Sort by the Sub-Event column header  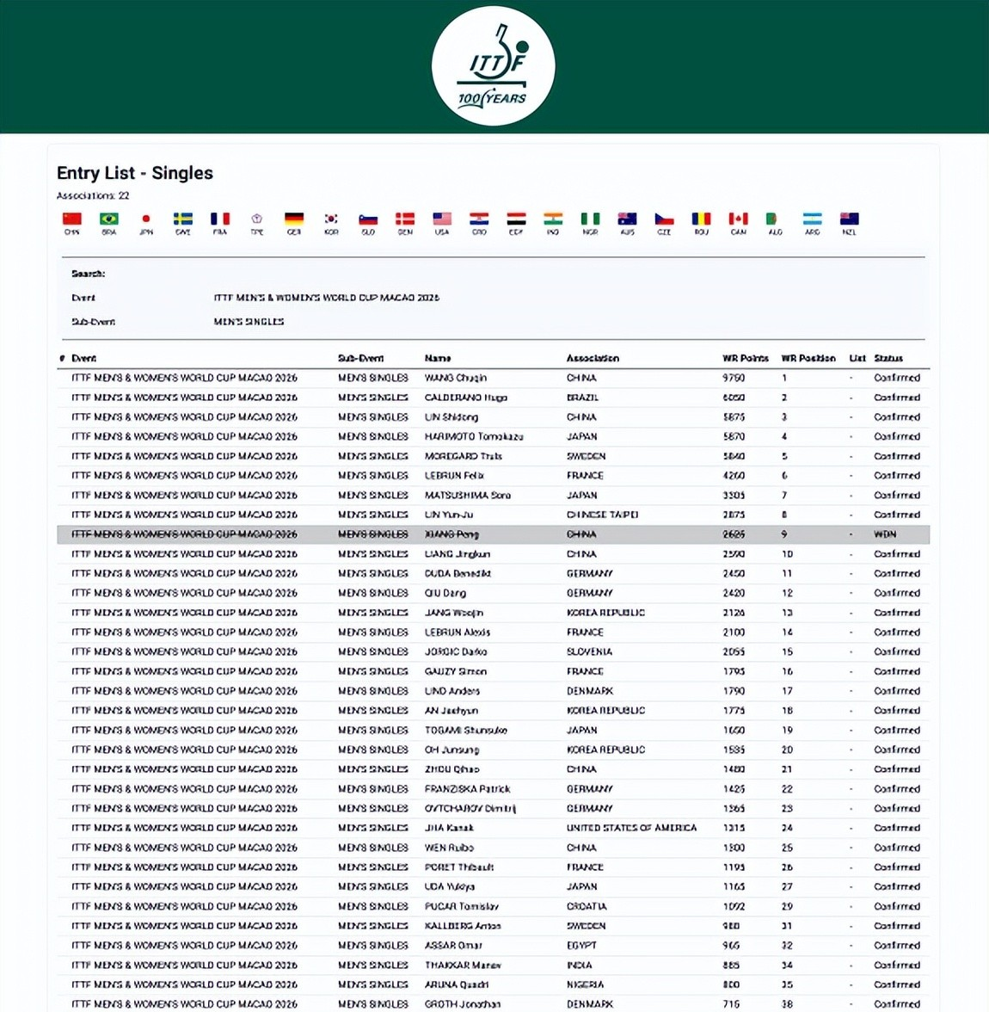point(360,358)
